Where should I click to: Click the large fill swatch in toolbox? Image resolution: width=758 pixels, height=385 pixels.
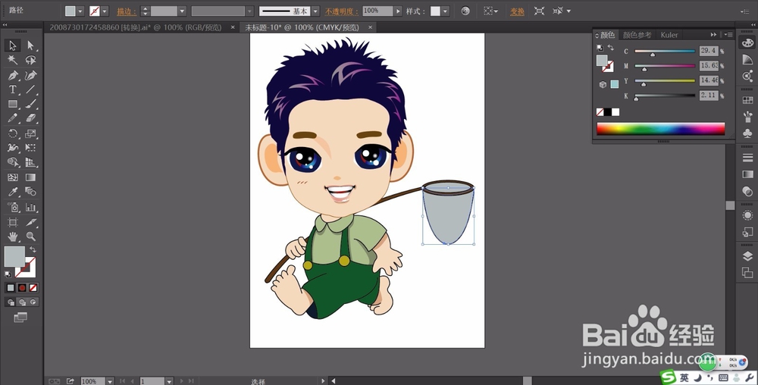point(14,256)
